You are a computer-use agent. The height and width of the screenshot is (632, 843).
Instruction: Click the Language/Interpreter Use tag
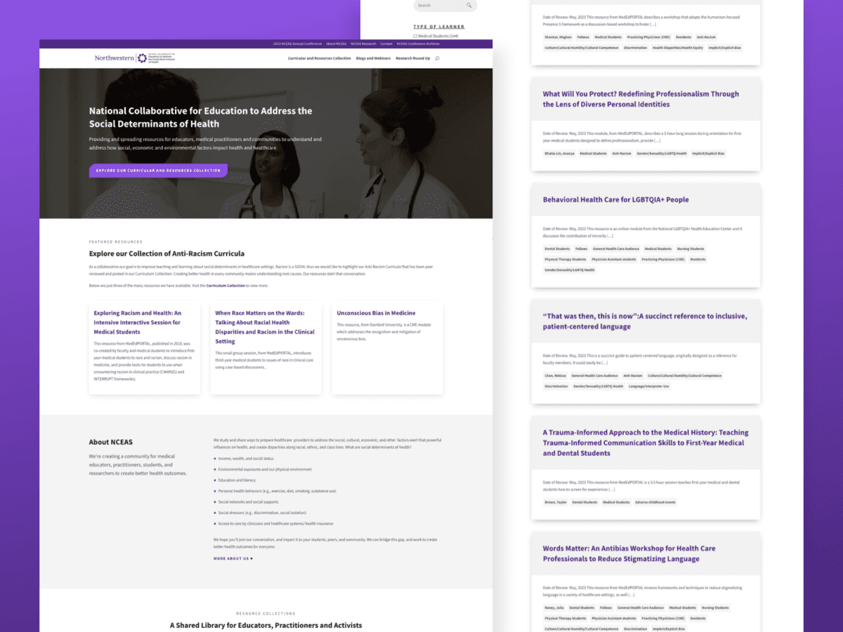click(x=649, y=386)
